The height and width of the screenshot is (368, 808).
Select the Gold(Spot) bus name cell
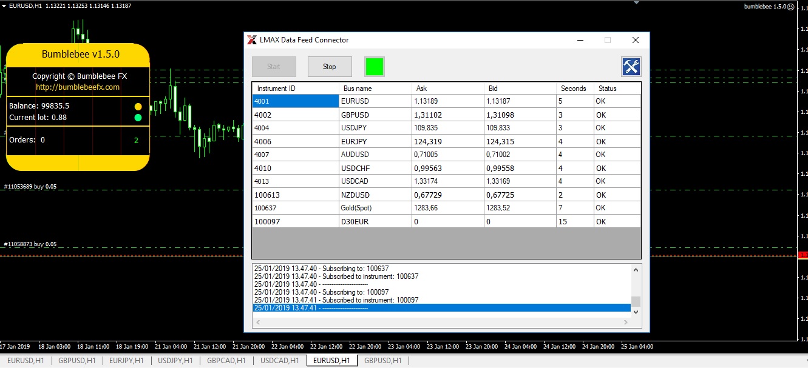[375, 208]
